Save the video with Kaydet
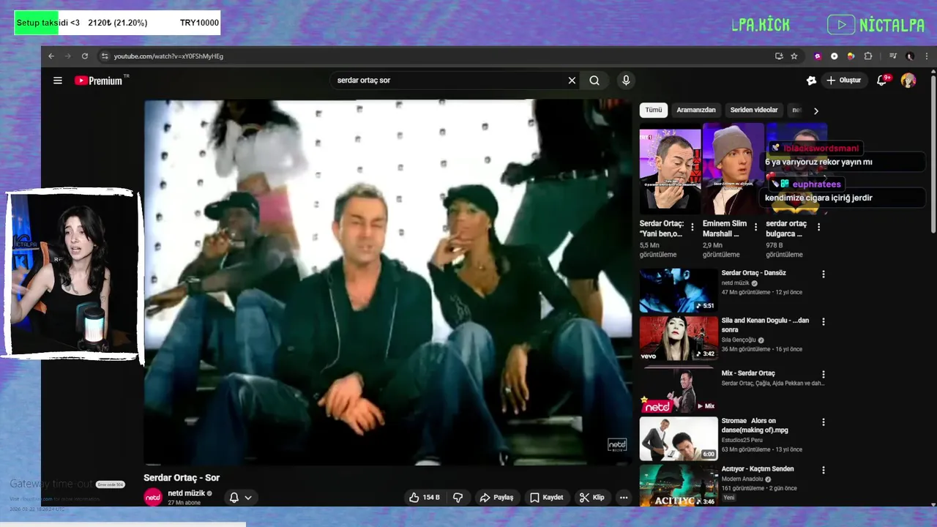Image resolution: width=937 pixels, height=527 pixels. coord(547,498)
